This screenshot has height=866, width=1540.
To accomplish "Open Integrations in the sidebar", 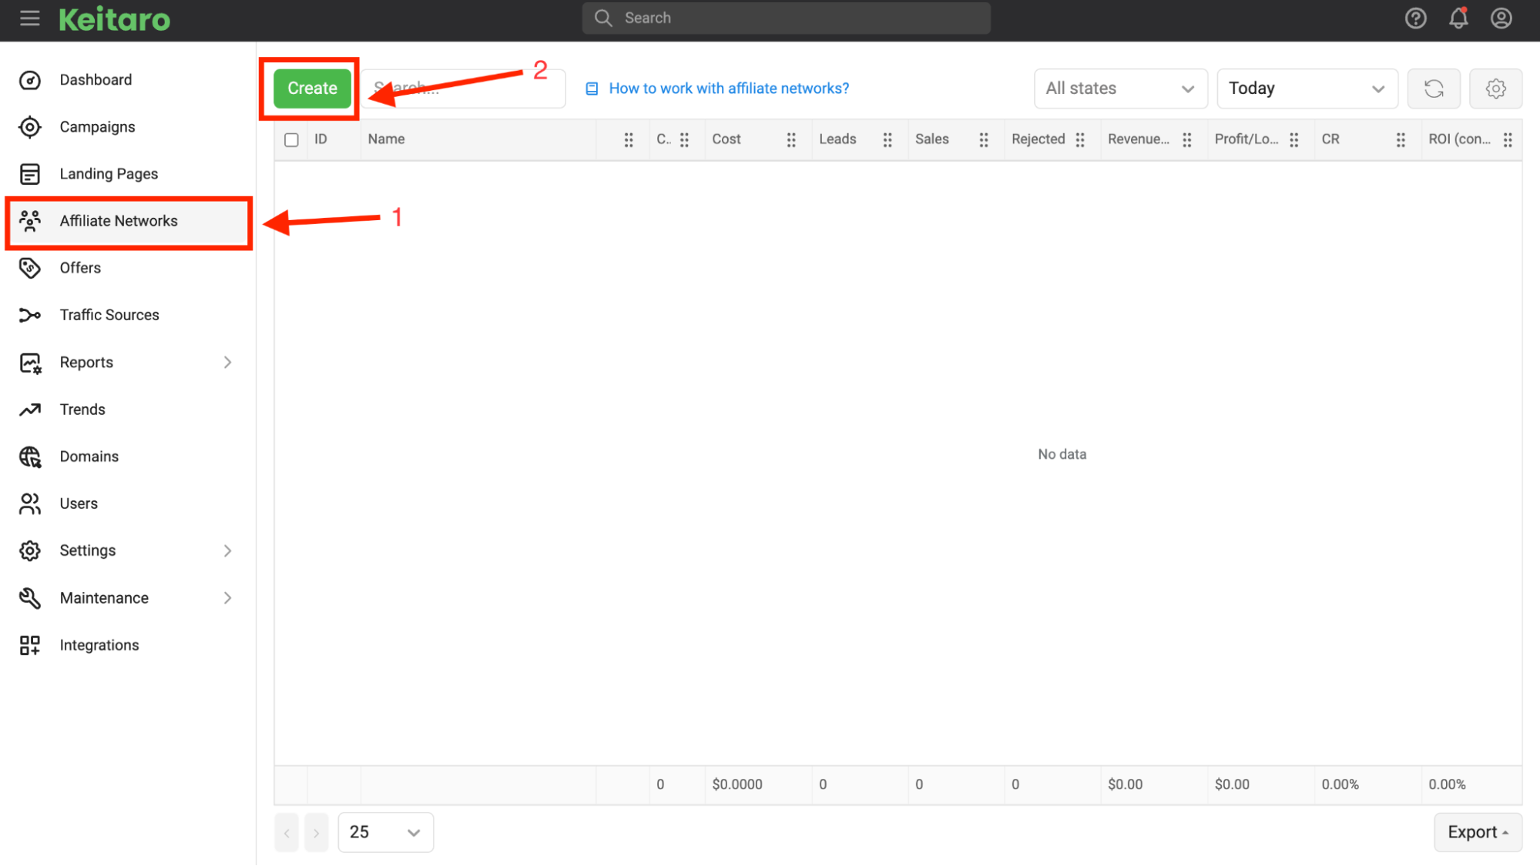I will coord(127,645).
